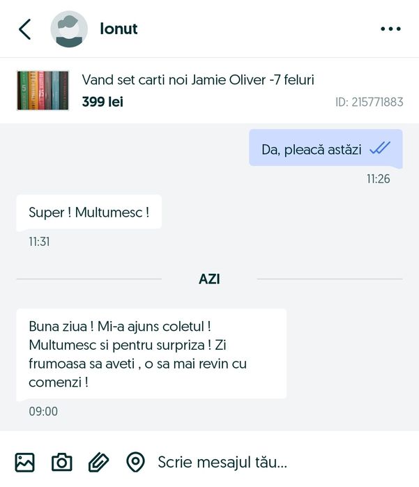Viewport: 419px width, 487px height.
Task: Open Ionut's profile avatar
Action: click(x=69, y=29)
